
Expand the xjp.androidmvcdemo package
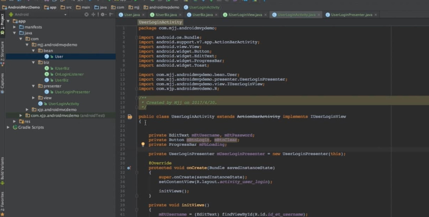[x=27, y=109]
